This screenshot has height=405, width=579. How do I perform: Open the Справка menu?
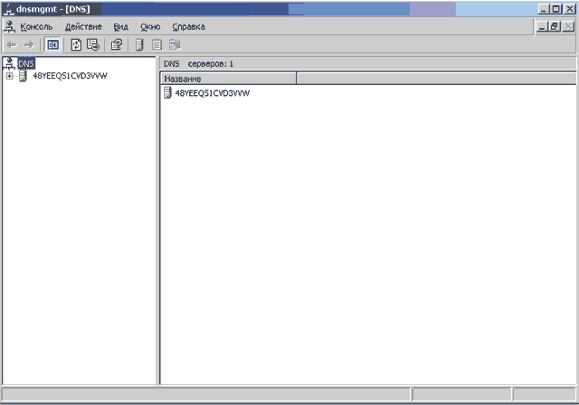[x=189, y=27]
